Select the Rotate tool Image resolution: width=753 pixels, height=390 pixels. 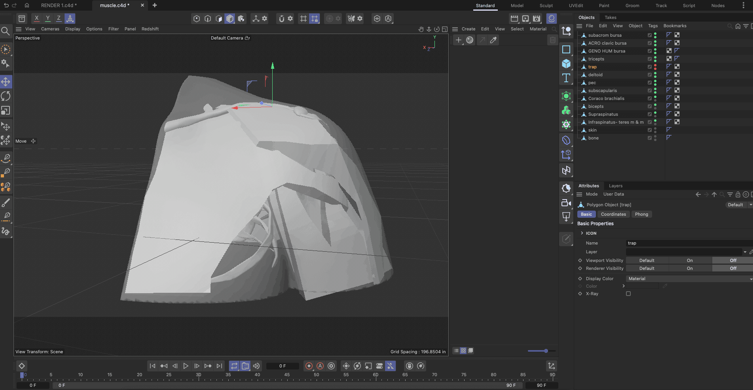[6, 96]
